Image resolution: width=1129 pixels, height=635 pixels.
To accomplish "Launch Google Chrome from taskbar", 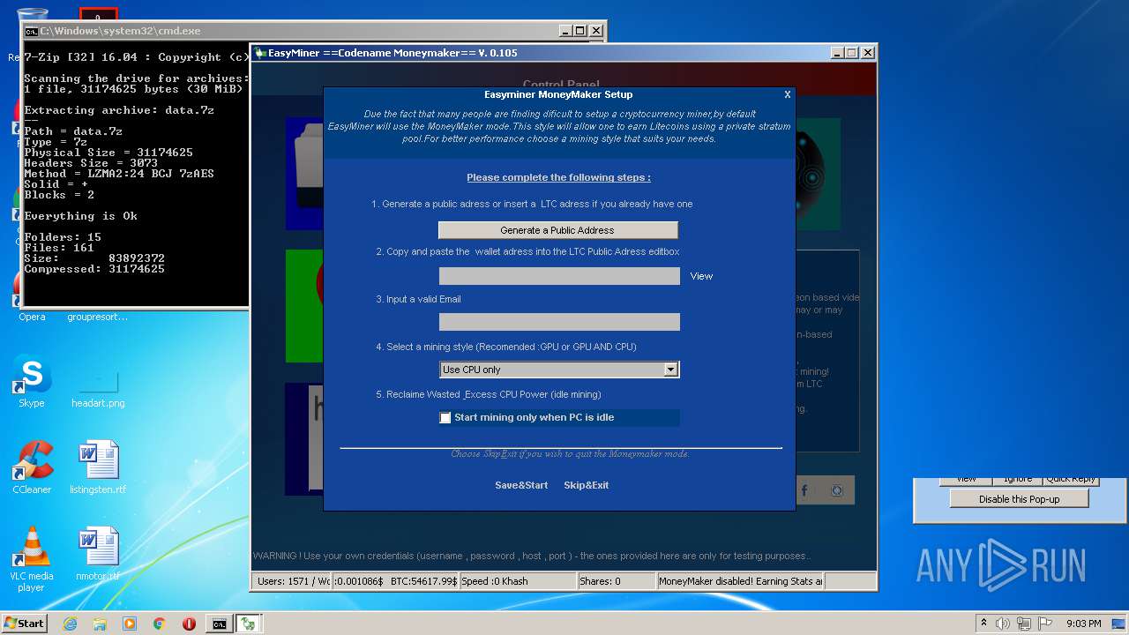I will [159, 624].
